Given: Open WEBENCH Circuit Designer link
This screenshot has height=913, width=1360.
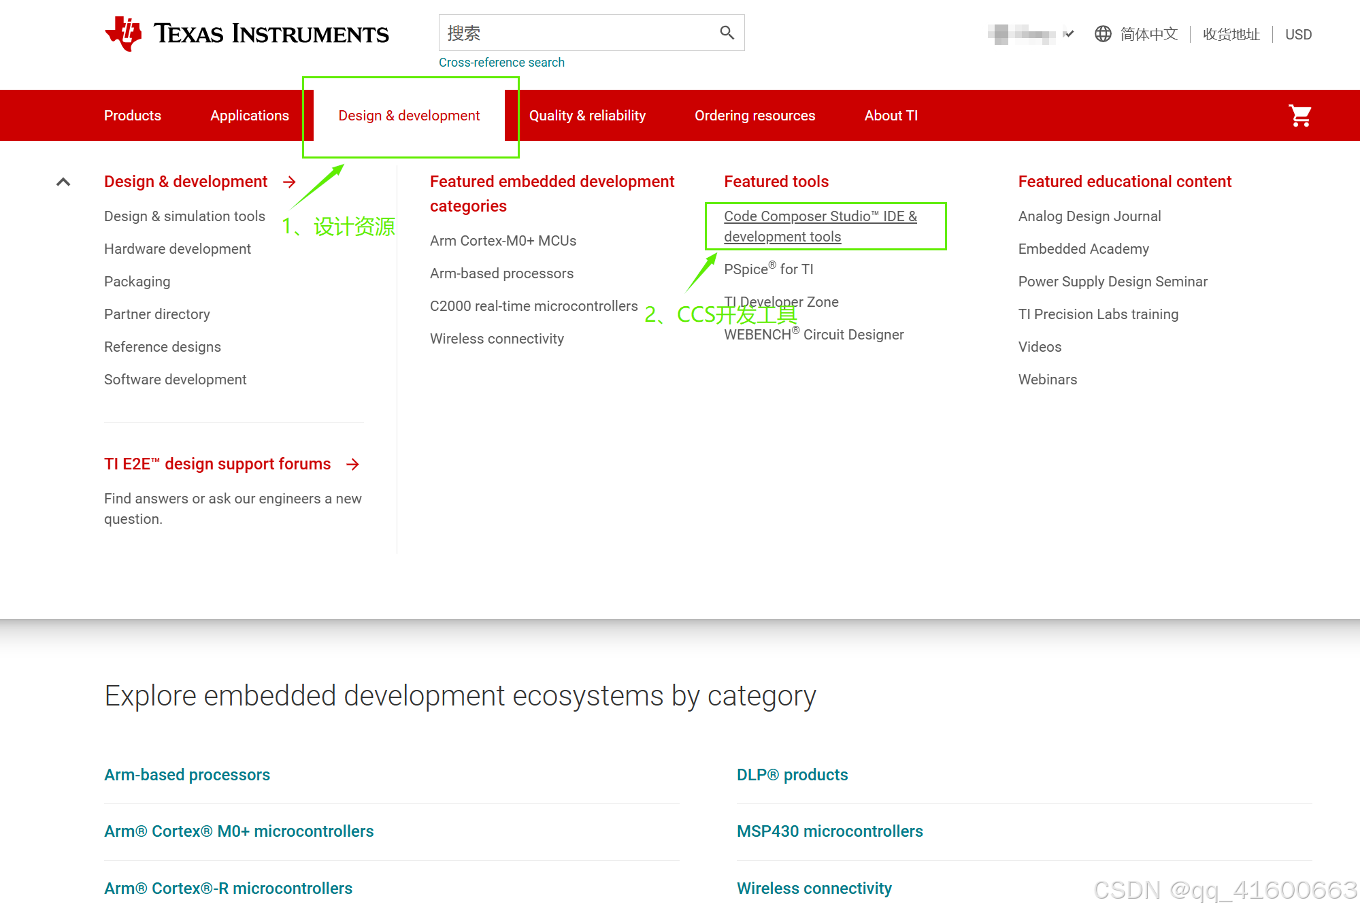Looking at the screenshot, I should pos(814,335).
